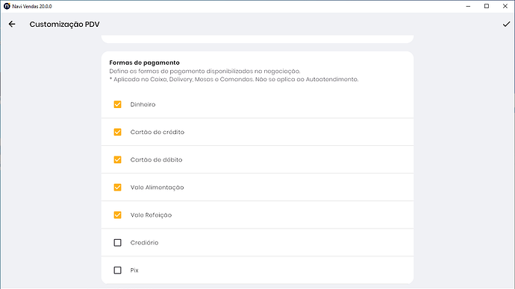Click the Pix label text
The width and height of the screenshot is (515, 289).
point(134,270)
